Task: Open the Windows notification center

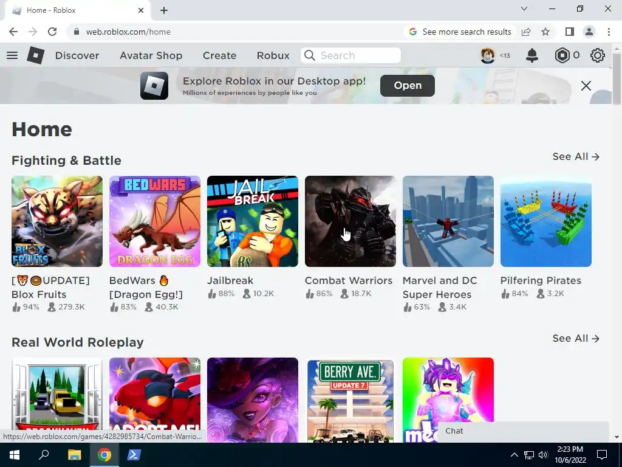Action: [602, 455]
